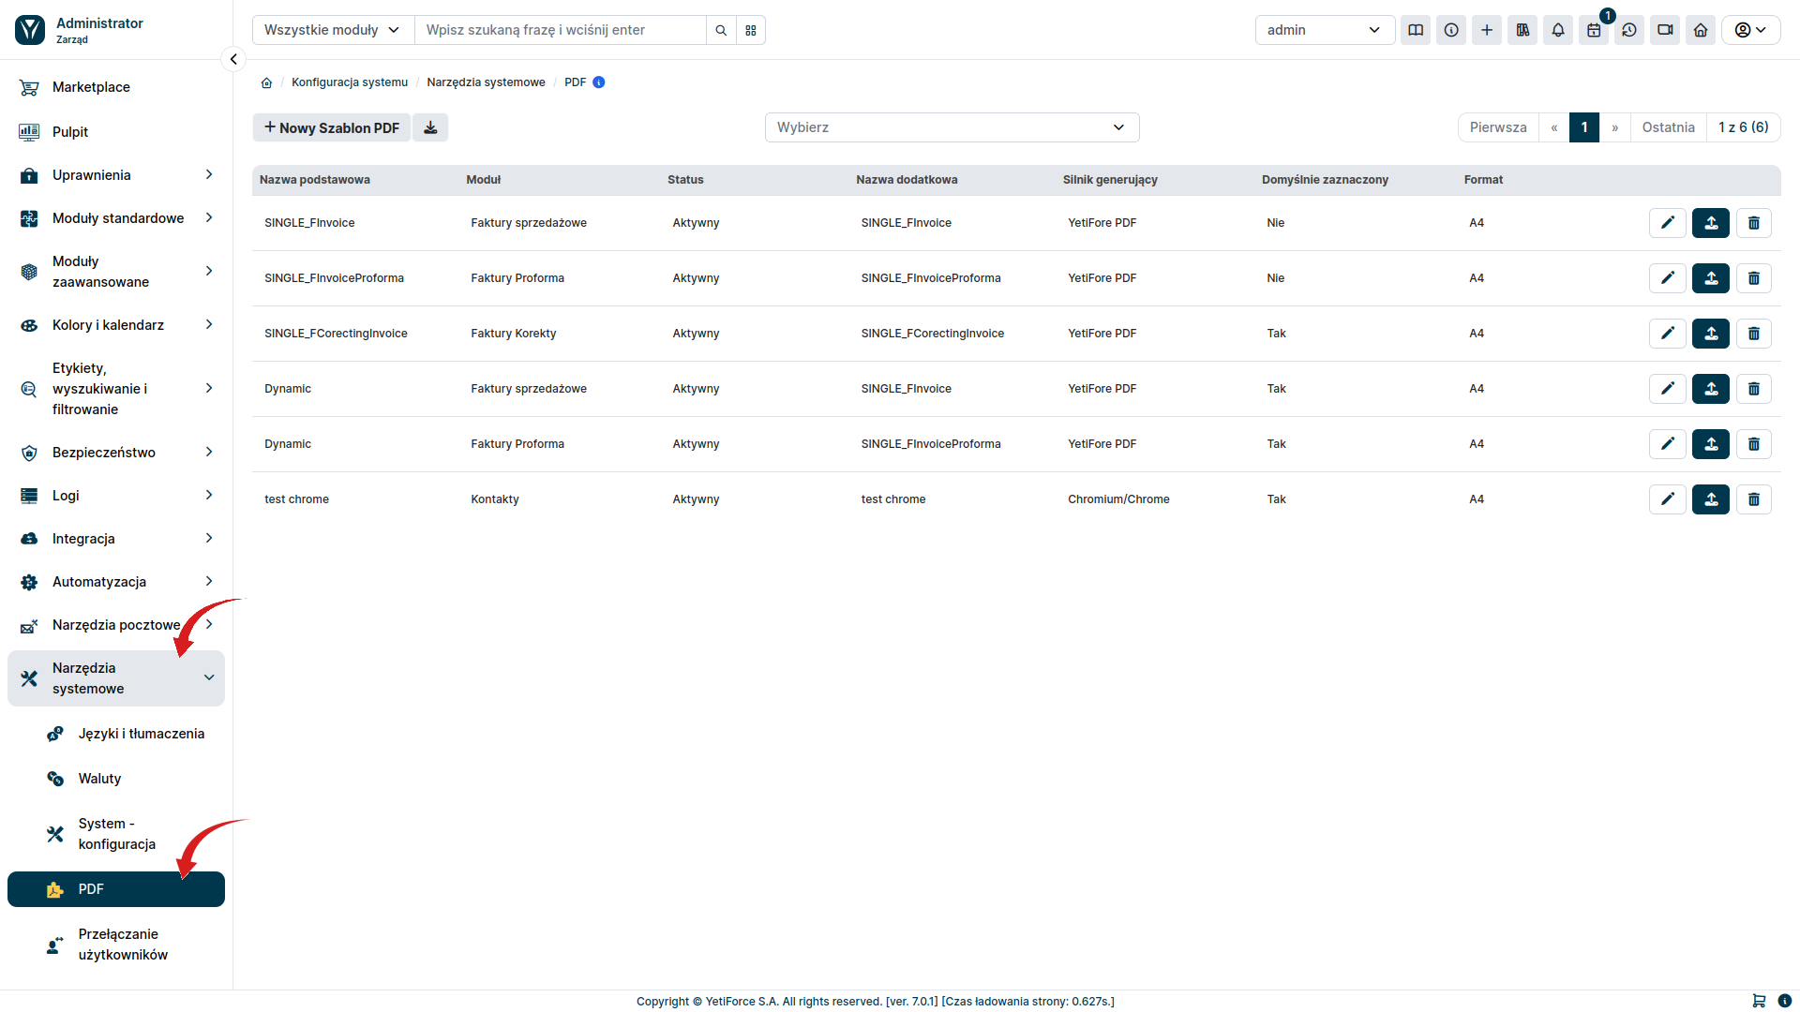
Task: Edit the SINGLE_FInvoiceProforma template
Action: click(1667, 278)
